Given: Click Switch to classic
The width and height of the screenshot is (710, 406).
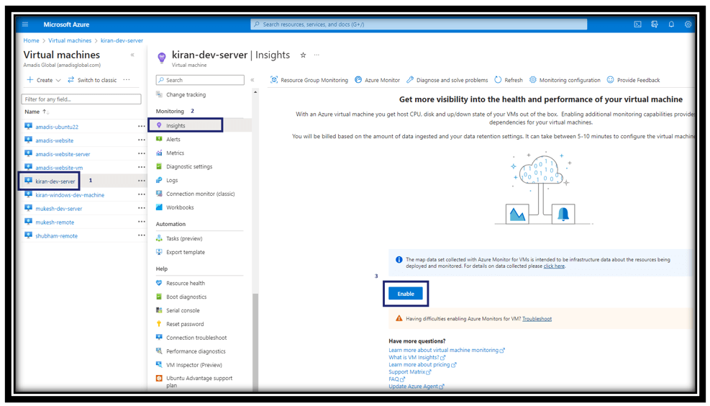Looking at the screenshot, I should pyautogui.click(x=92, y=80).
